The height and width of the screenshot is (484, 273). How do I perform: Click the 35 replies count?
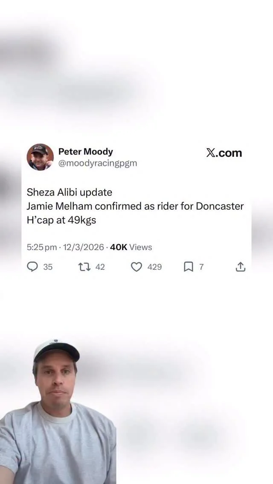48,267
